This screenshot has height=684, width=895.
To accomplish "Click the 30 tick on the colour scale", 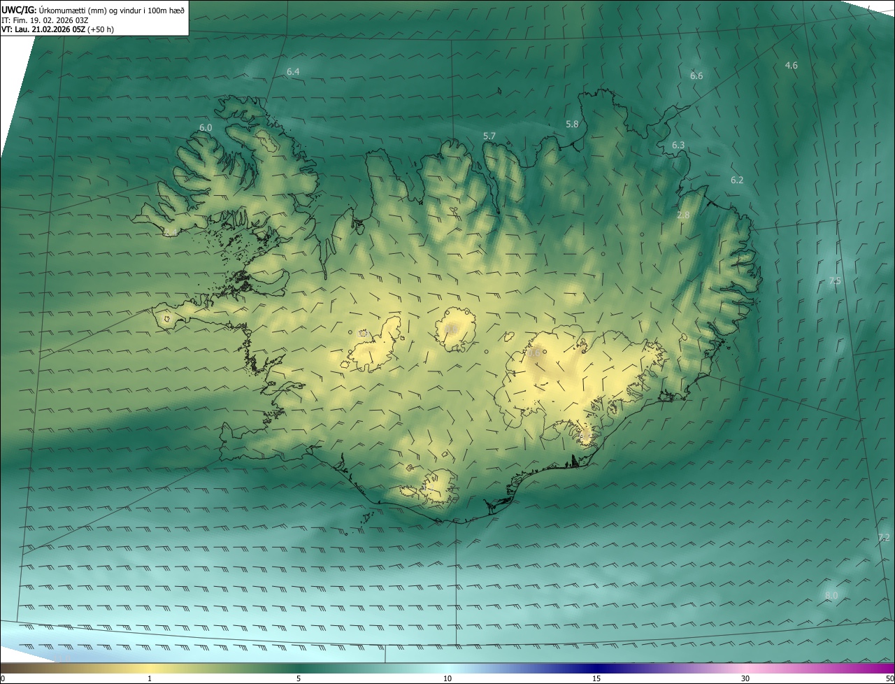I will pos(745,678).
